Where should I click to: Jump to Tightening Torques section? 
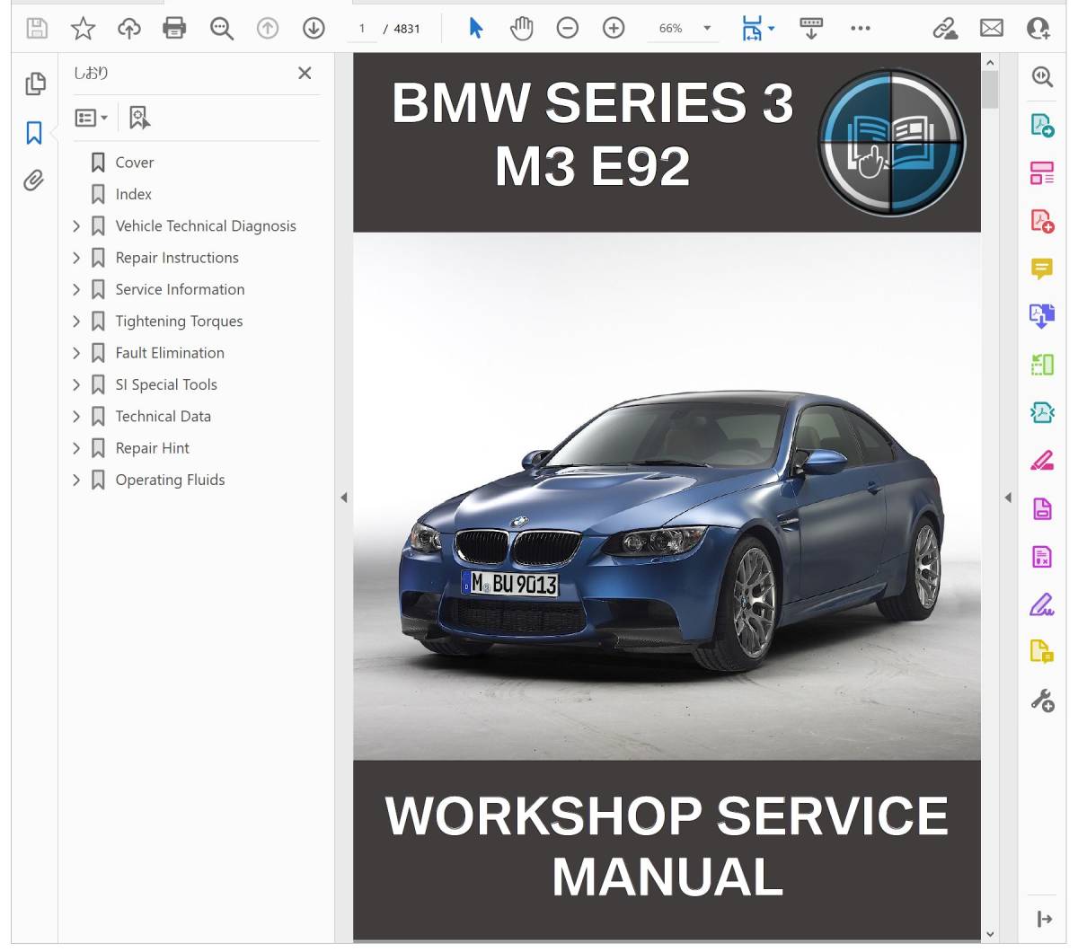[179, 322]
